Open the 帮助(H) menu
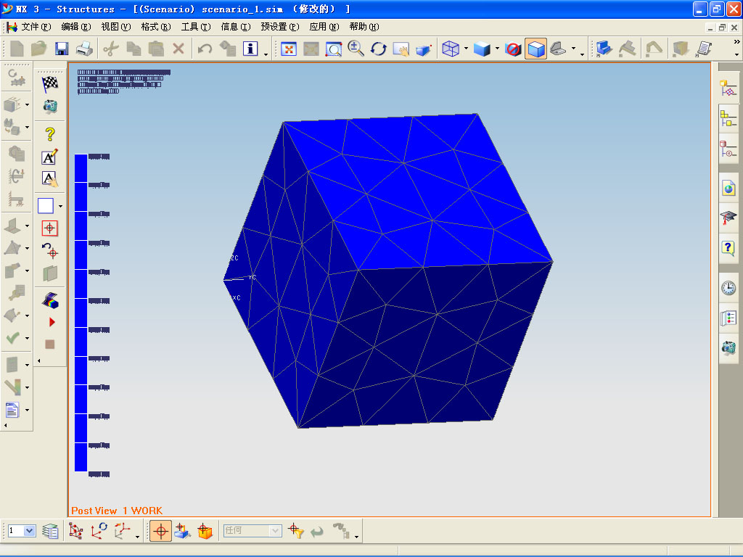 [364, 27]
